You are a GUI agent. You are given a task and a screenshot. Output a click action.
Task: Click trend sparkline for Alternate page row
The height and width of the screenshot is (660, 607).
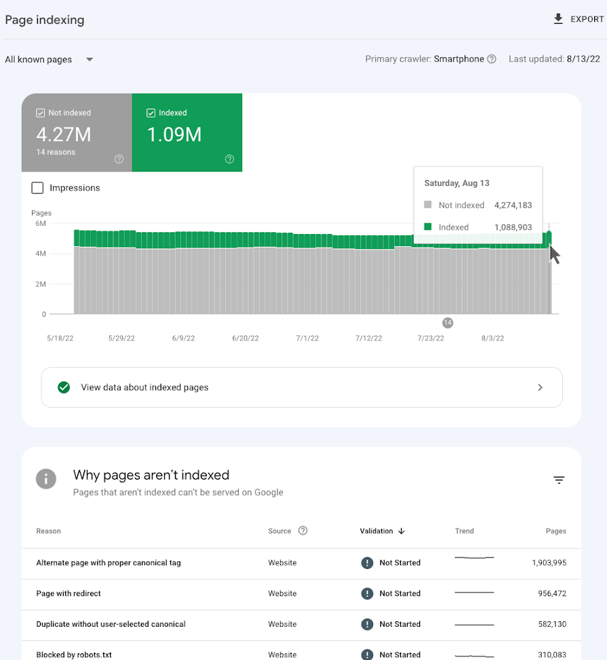pyautogui.click(x=474, y=558)
